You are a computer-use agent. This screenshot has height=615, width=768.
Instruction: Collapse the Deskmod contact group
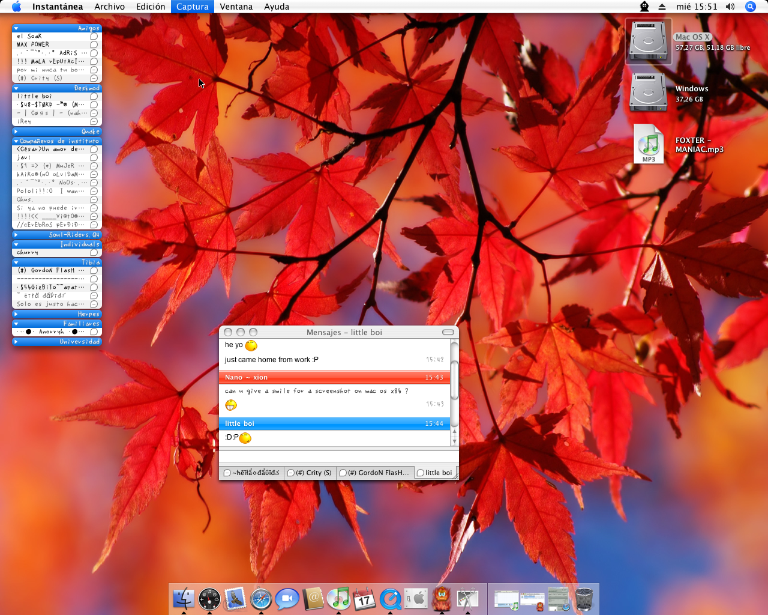click(x=16, y=88)
